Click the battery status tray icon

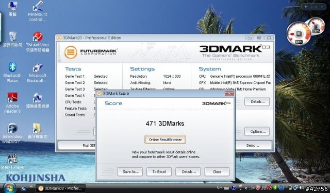tap(290, 187)
